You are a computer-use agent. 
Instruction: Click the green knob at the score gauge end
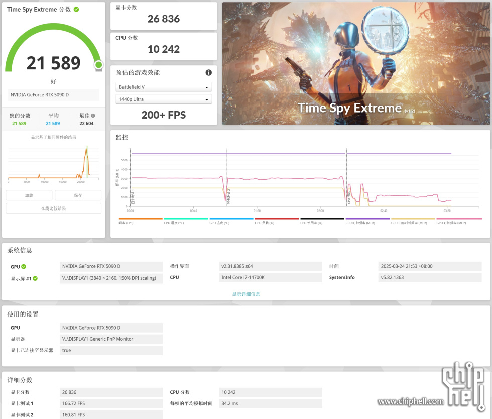[98, 65]
